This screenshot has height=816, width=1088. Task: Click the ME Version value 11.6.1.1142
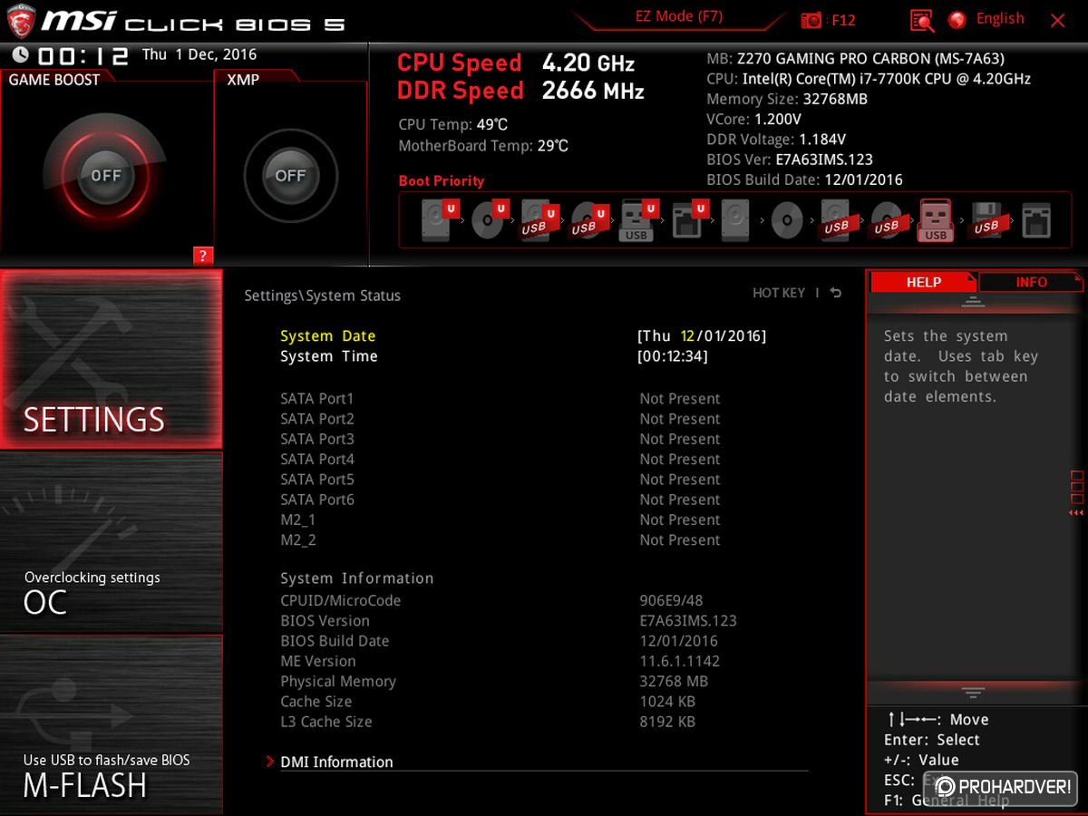680,661
